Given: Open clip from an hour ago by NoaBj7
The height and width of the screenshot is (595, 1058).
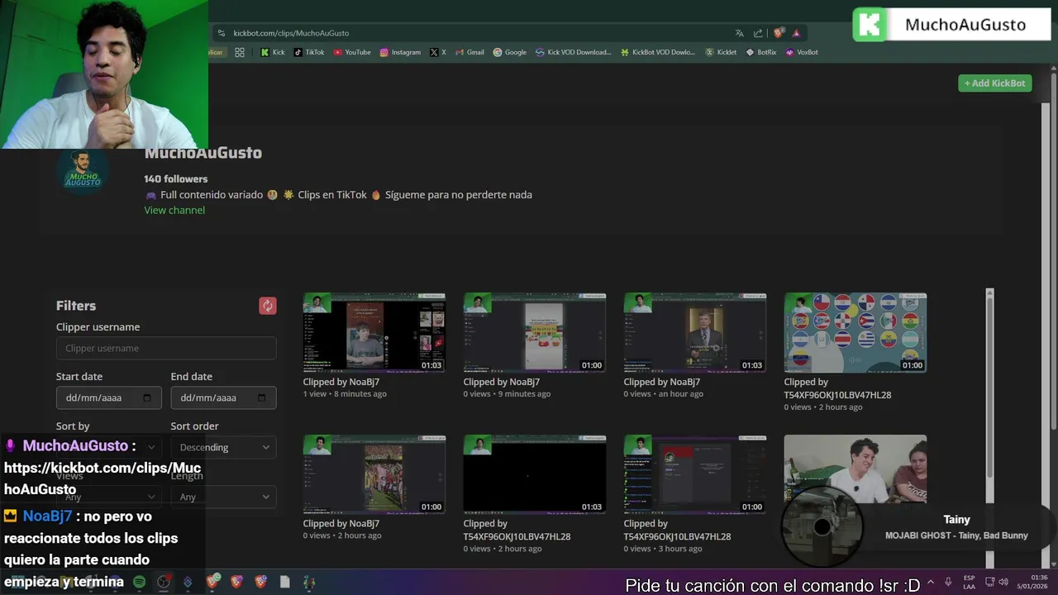Looking at the screenshot, I should point(695,332).
